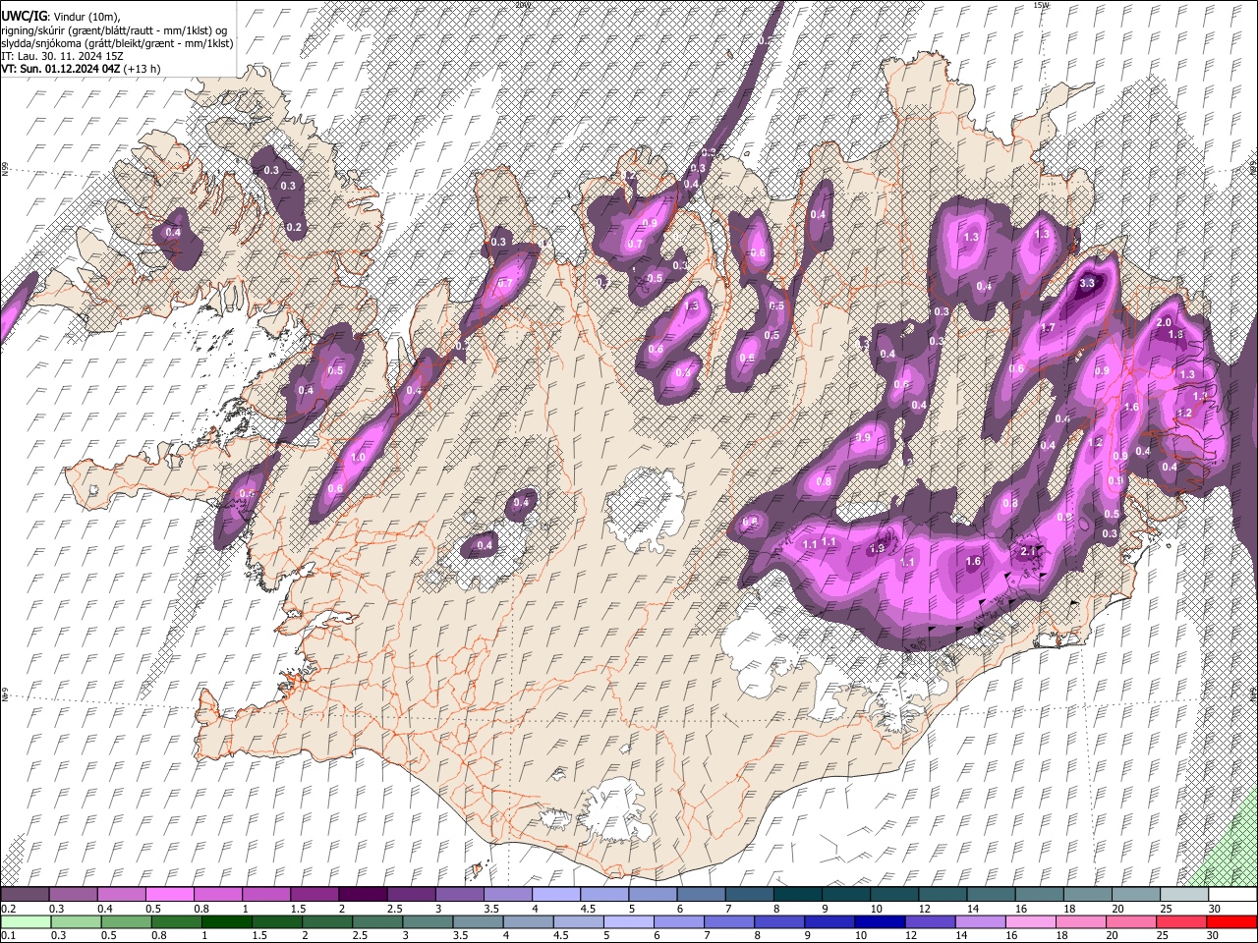Pick the upper legend swatch between 4 and 4.5
The width and height of the screenshot is (1258, 943).
[556, 895]
